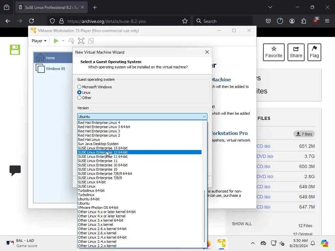This screenshot has width=335, height=251.
Task: Bookmark this page with the star icon
Action: [185, 21]
